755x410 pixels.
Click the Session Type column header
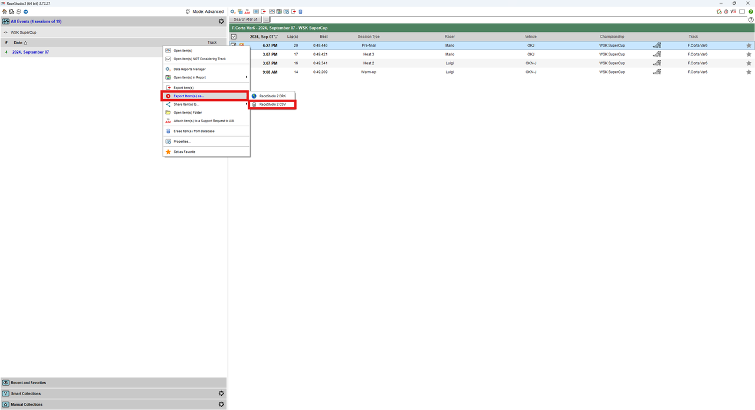369,37
